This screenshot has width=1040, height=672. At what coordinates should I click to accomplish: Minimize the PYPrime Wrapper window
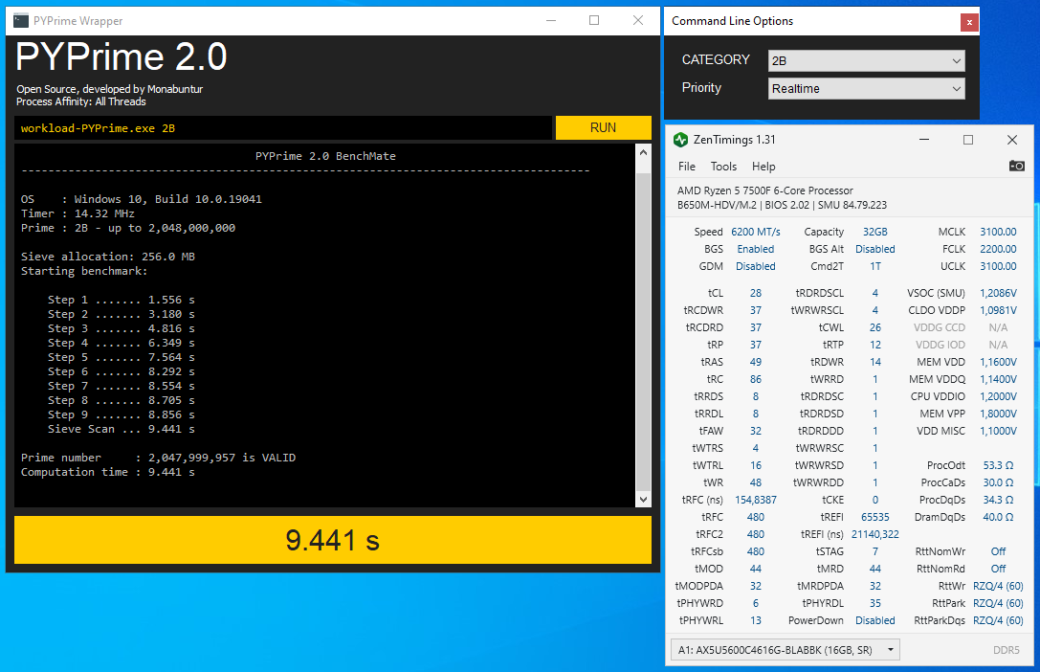point(550,20)
